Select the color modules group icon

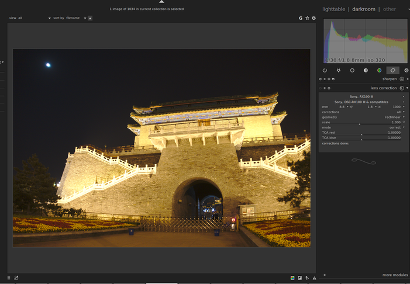pyautogui.click(x=379, y=70)
